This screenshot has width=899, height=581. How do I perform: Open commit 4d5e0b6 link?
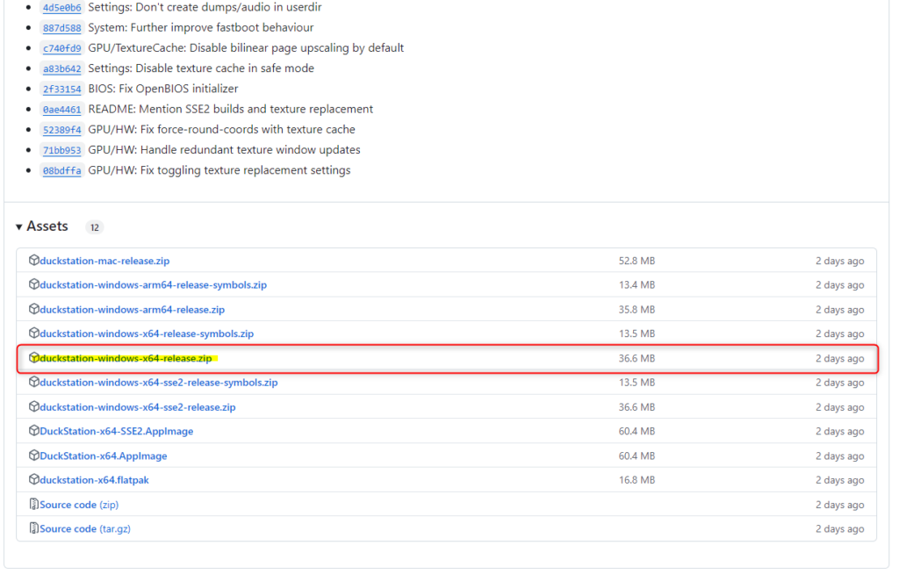point(62,7)
